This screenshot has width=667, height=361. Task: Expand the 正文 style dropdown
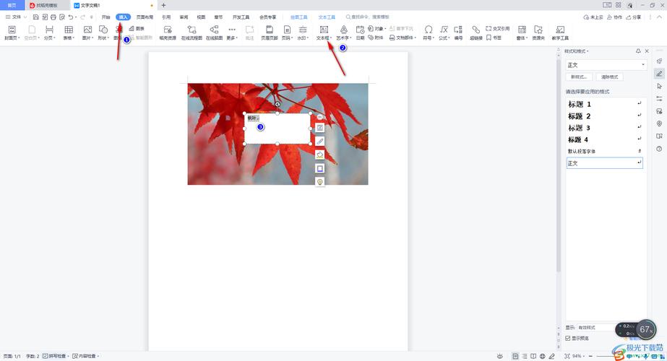642,65
